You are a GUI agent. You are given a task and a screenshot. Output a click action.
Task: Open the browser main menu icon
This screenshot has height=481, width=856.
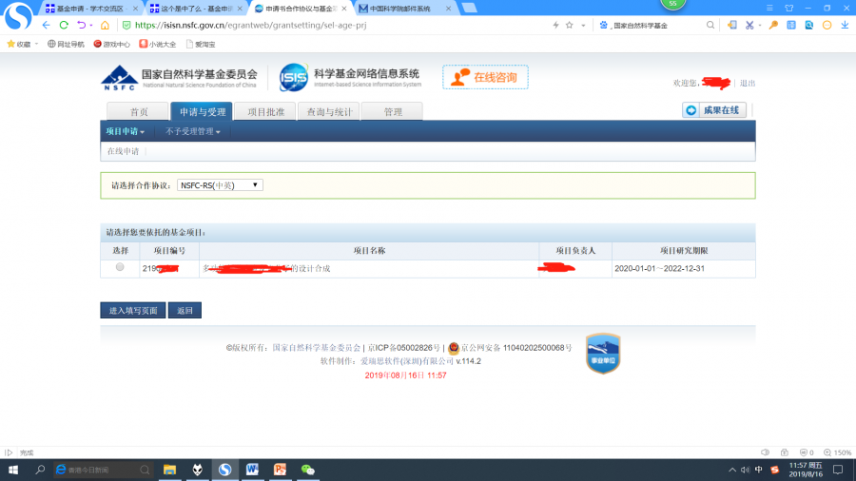coord(769,8)
